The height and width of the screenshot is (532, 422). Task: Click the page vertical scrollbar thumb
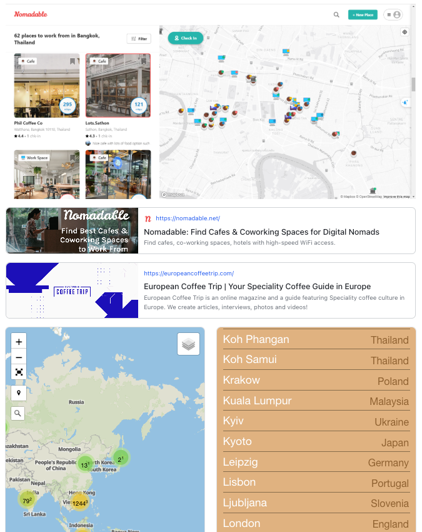pyautogui.click(x=413, y=84)
